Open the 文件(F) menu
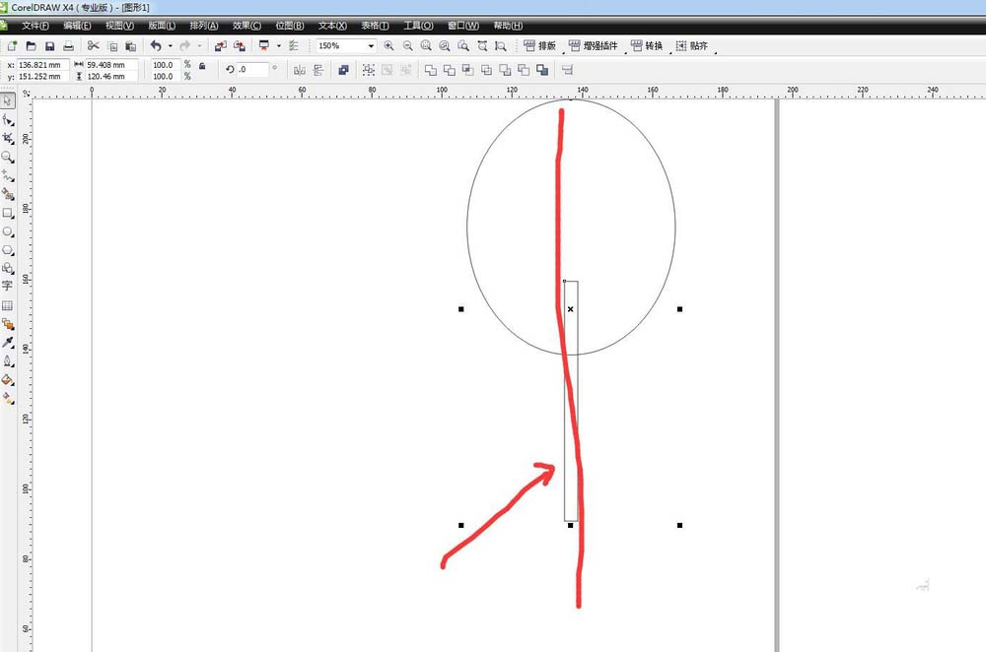Screen dimensions: 986x652 coord(35,26)
